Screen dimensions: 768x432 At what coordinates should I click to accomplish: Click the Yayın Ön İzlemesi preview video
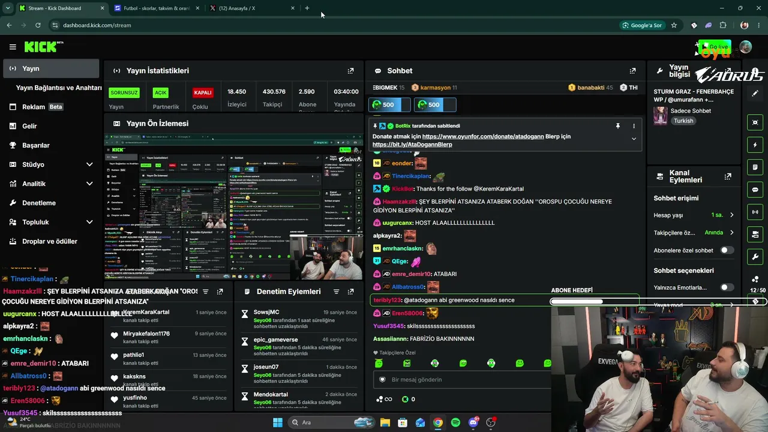(x=234, y=208)
